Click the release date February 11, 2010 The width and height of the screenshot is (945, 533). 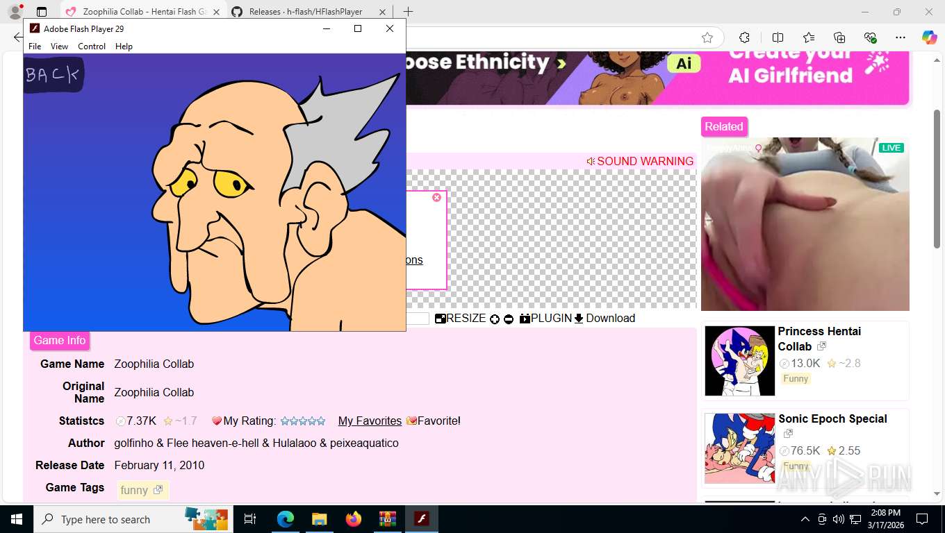(x=159, y=466)
